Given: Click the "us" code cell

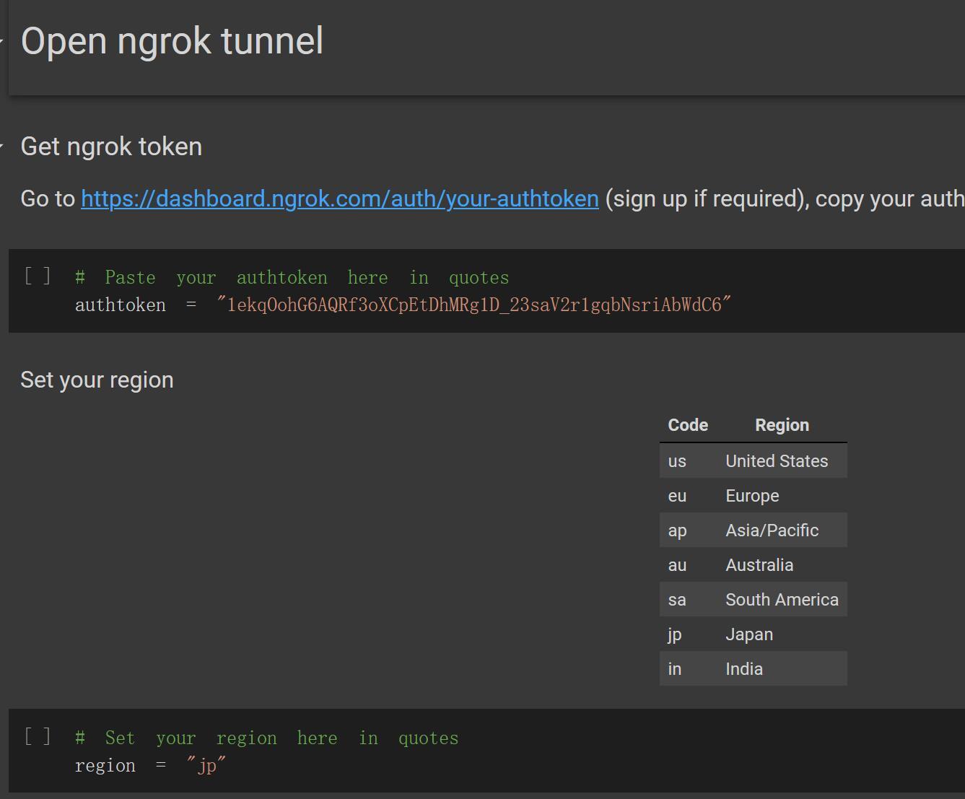Looking at the screenshot, I should (x=677, y=461).
